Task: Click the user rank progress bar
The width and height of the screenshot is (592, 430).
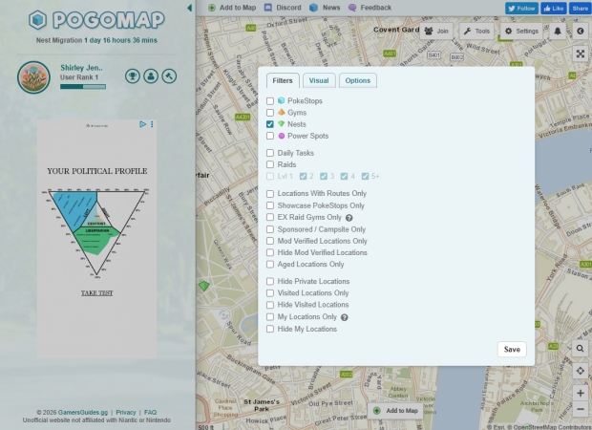Action: [x=83, y=87]
